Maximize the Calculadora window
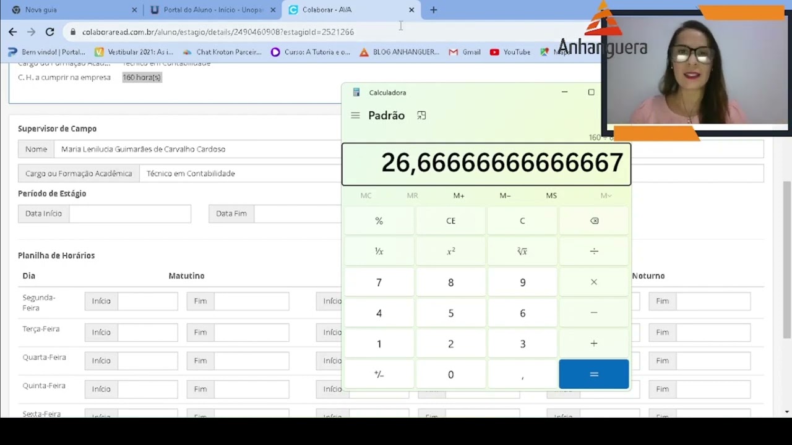The height and width of the screenshot is (445, 792). click(x=591, y=92)
